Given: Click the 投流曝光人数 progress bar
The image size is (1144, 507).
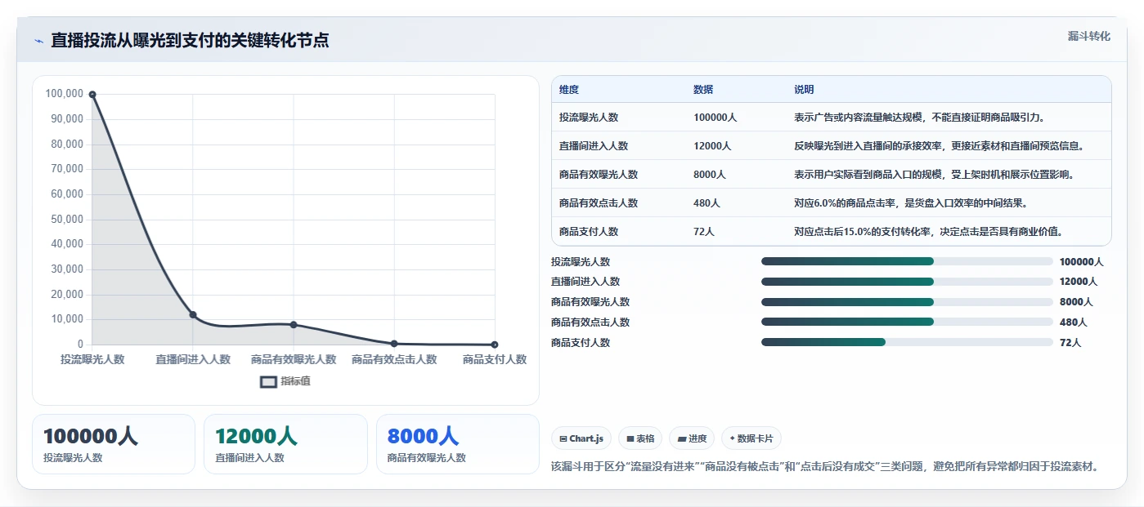Looking at the screenshot, I should 907,261.
